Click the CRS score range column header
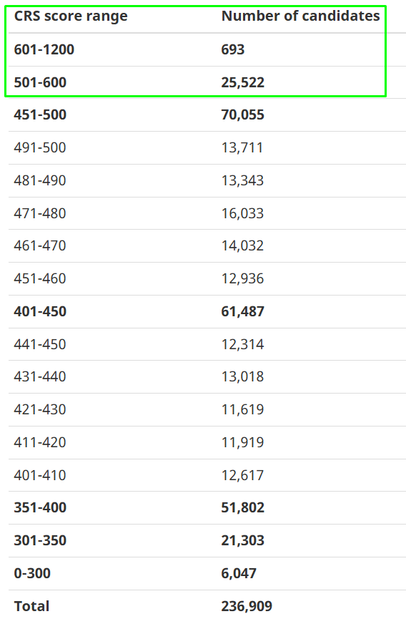The image size is (406, 624). [x=71, y=16]
